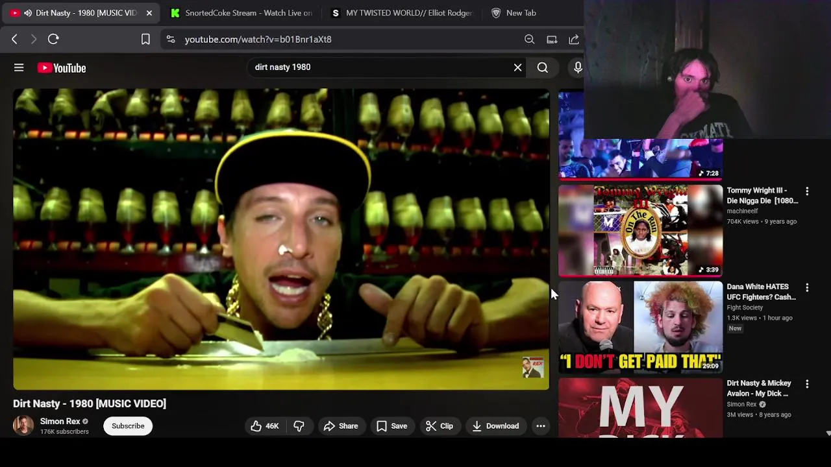Go to YouTube home via logo

[x=62, y=68]
